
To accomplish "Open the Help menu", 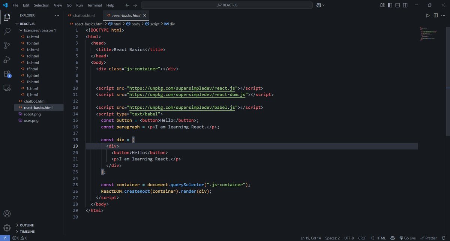I will pos(110,5).
